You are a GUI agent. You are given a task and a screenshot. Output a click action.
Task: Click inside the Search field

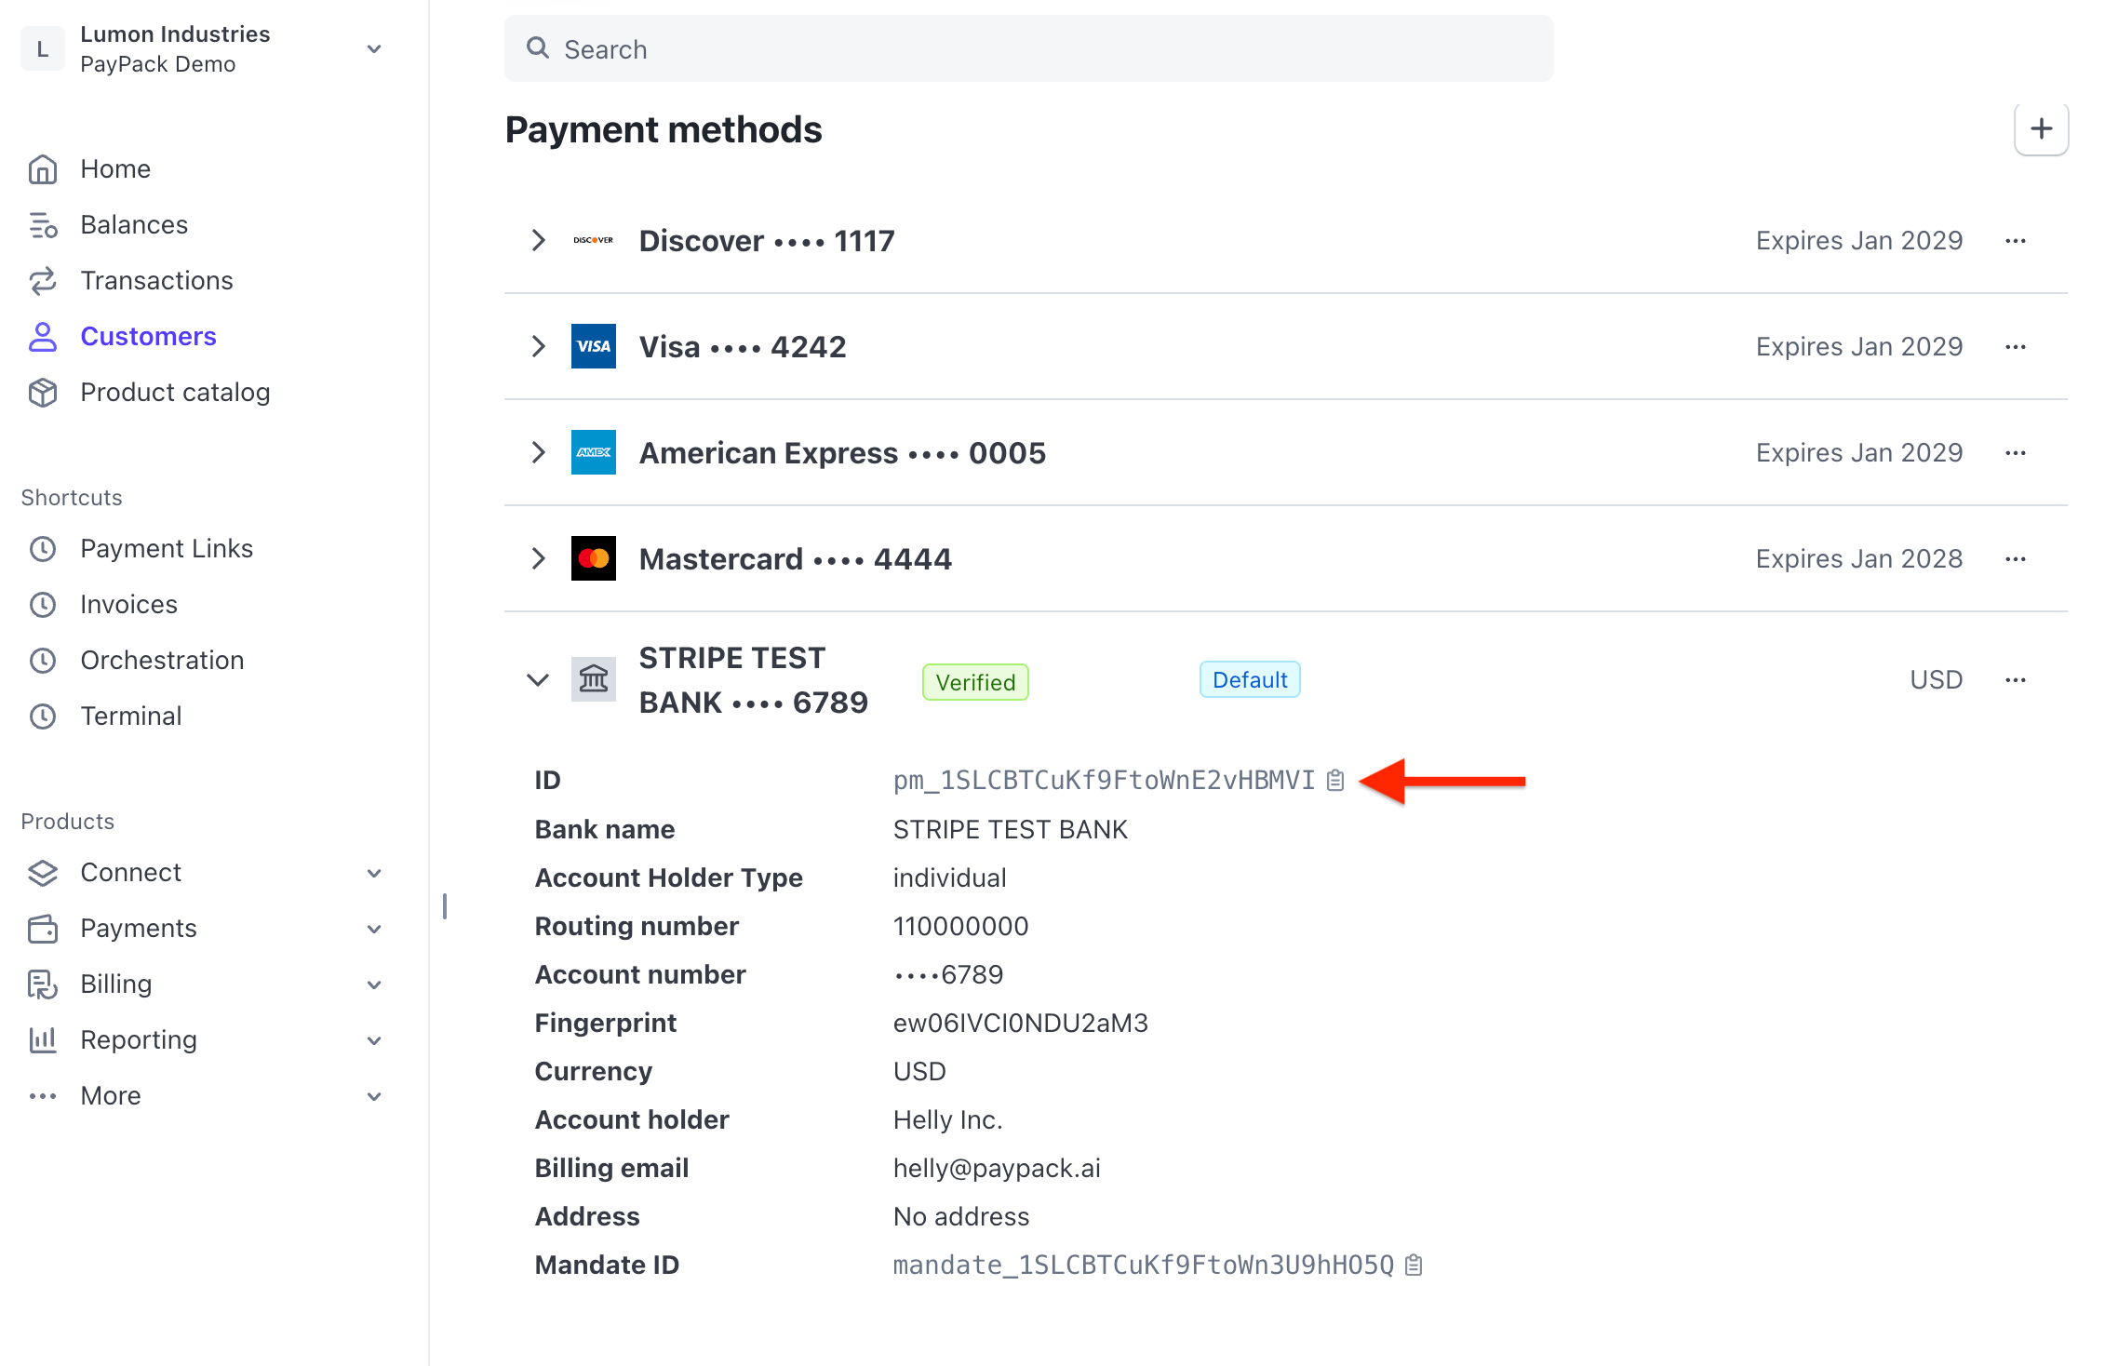[x=1024, y=48]
